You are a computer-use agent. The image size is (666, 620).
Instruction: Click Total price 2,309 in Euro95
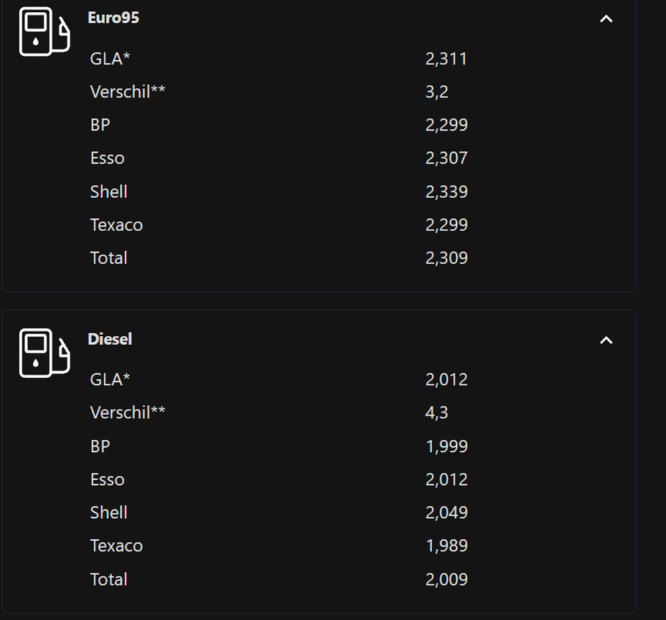(x=446, y=258)
